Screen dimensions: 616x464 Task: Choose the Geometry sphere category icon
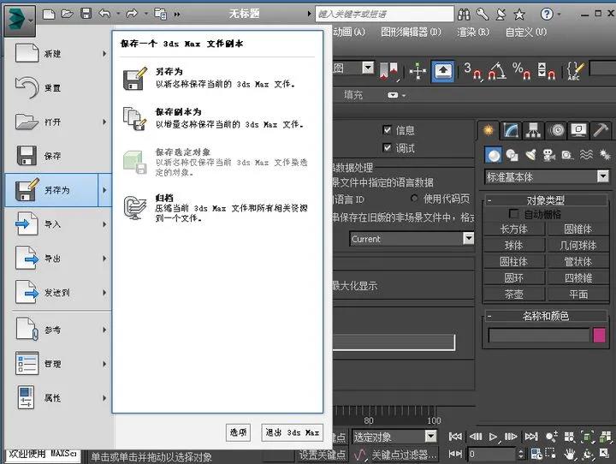[x=494, y=155]
